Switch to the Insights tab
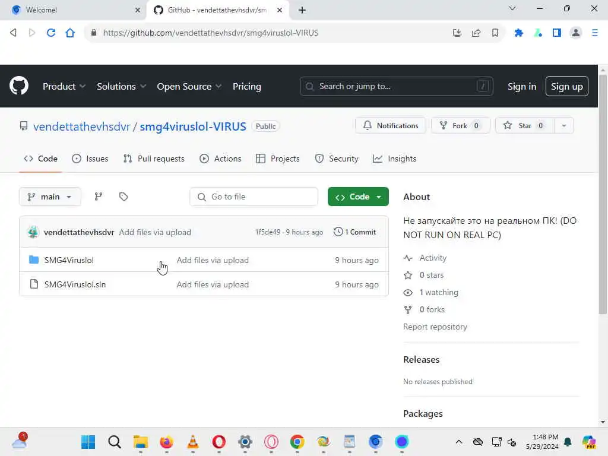Screen dimensions: 608x456 tap(394, 159)
